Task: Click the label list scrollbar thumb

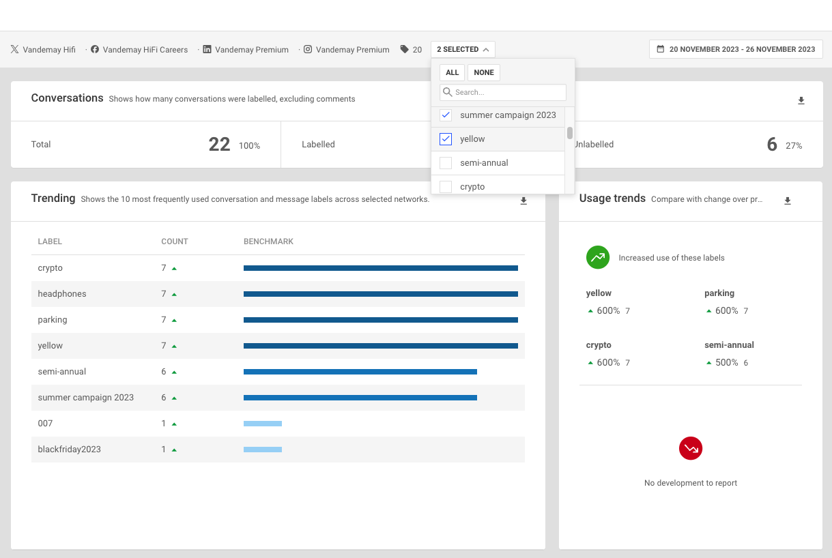Action: click(x=570, y=133)
